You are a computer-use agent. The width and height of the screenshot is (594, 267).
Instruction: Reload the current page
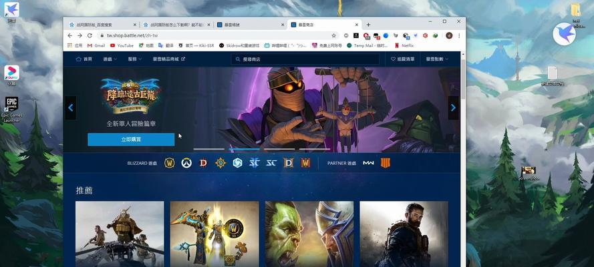tap(90, 35)
